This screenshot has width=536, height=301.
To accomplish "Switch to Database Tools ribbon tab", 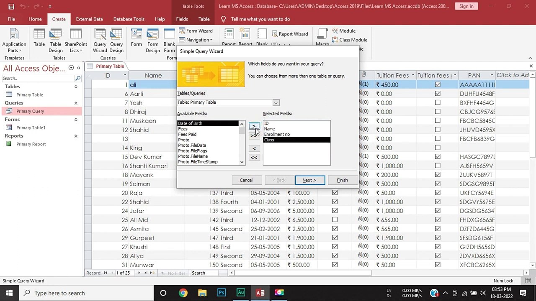I will coord(129,19).
